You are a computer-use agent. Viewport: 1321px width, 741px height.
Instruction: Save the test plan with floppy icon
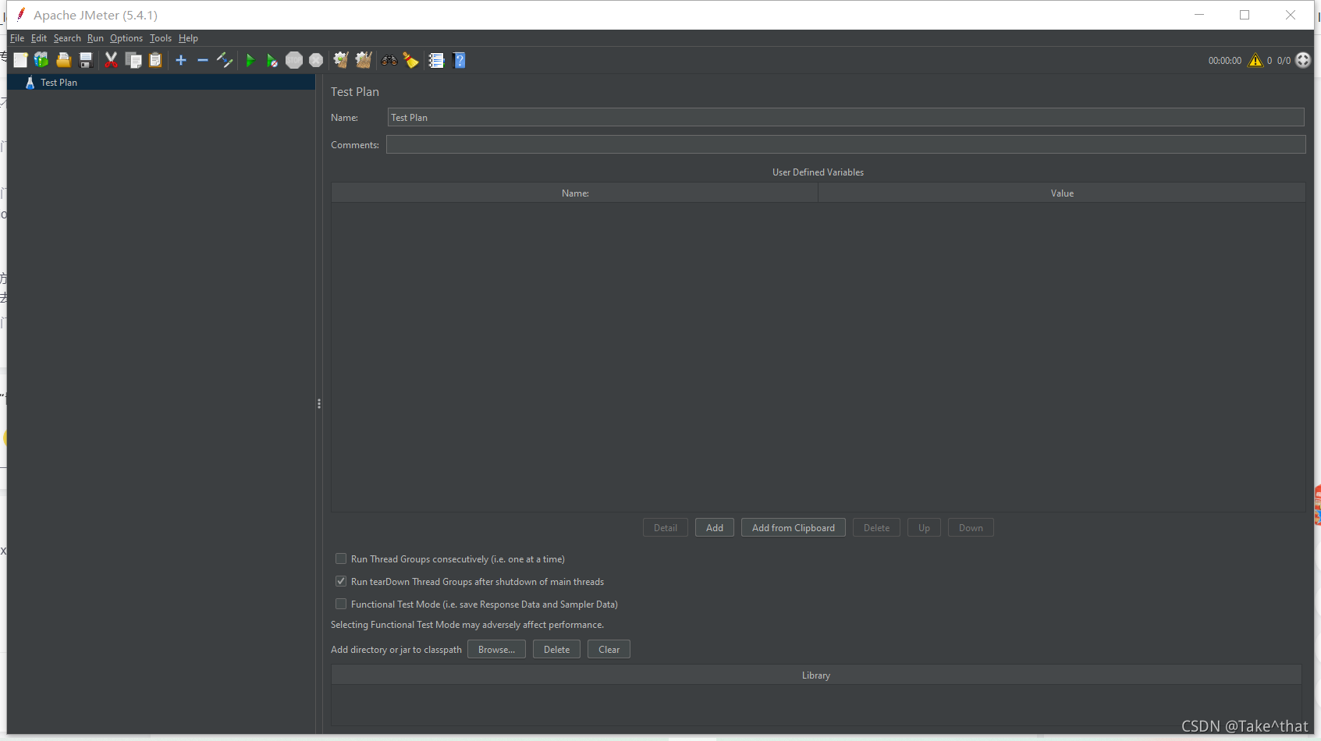coord(86,60)
